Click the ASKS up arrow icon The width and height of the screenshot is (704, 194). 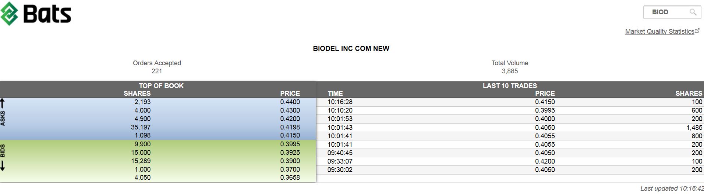tap(3, 103)
